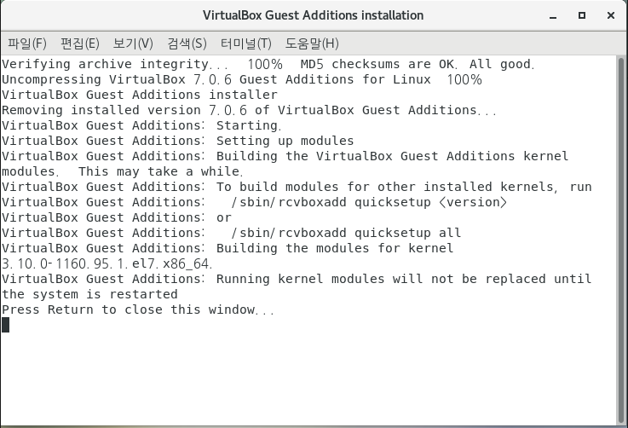Image resolution: width=628 pixels, height=428 pixels.
Task: Click the window title 'VirtualBox Guest Additions installation'
Action: 313,15
